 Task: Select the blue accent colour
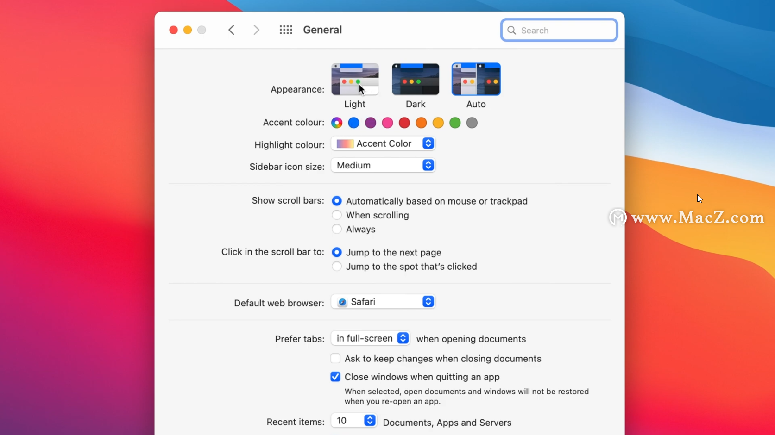click(353, 123)
